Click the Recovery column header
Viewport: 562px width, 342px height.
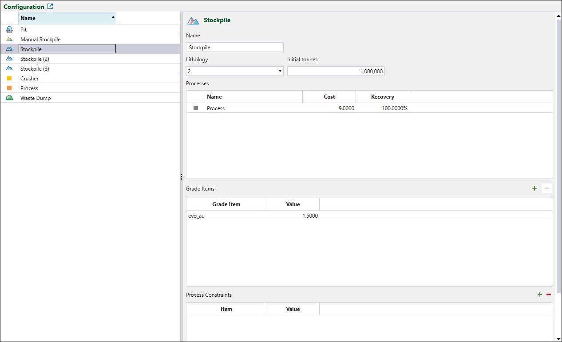[x=382, y=97]
